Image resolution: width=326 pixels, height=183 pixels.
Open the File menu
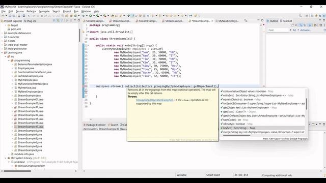(4, 11)
